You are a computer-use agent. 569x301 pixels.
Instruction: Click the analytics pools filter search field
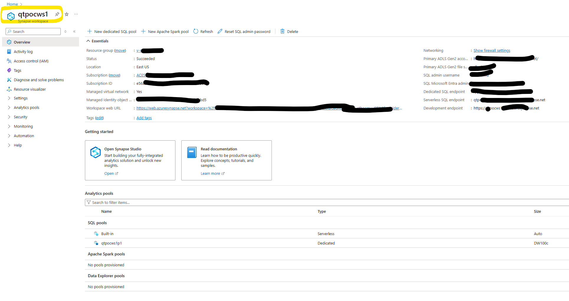point(206,202)
